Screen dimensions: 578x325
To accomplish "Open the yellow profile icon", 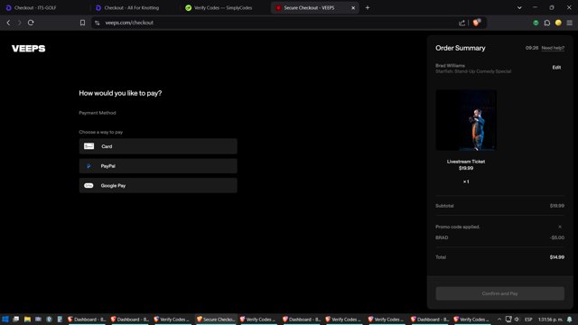I will 558,23.
